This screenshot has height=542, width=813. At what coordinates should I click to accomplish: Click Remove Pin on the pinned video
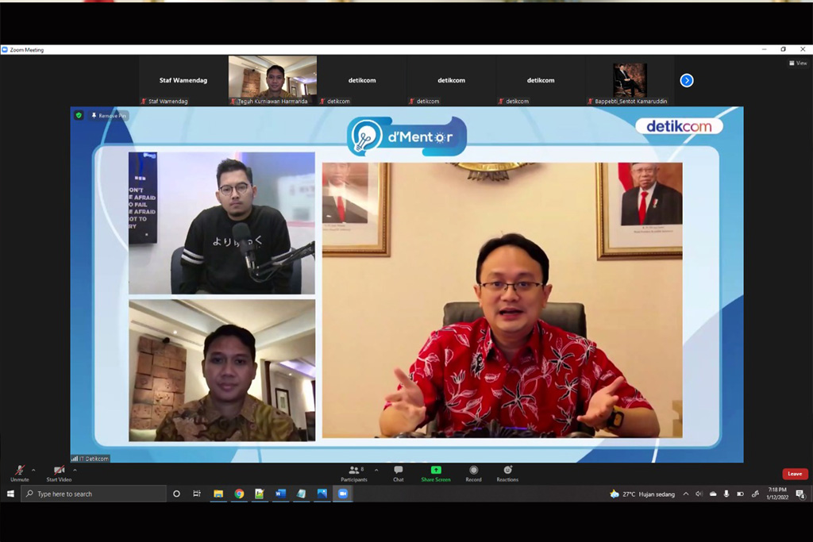[109, 116]
